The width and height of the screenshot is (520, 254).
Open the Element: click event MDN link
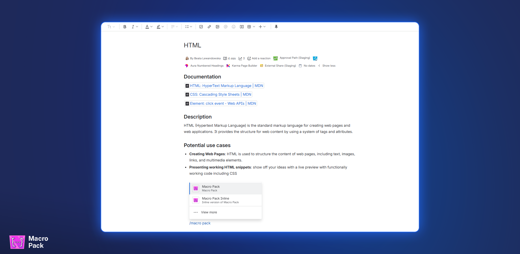point(221,104)
